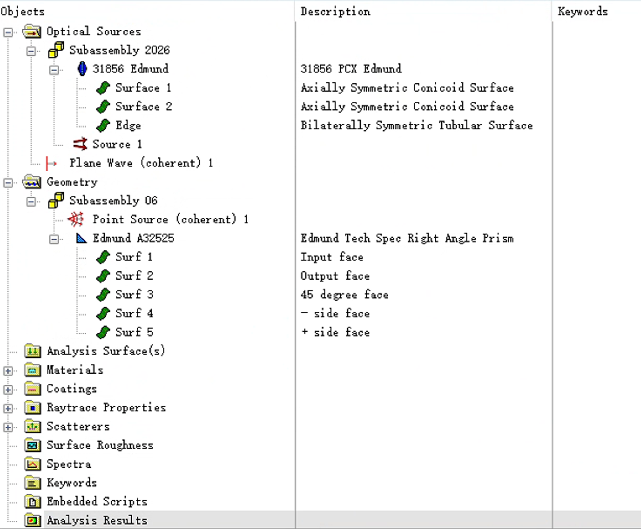Click the Source 1 rays icon

click(80, 144)
